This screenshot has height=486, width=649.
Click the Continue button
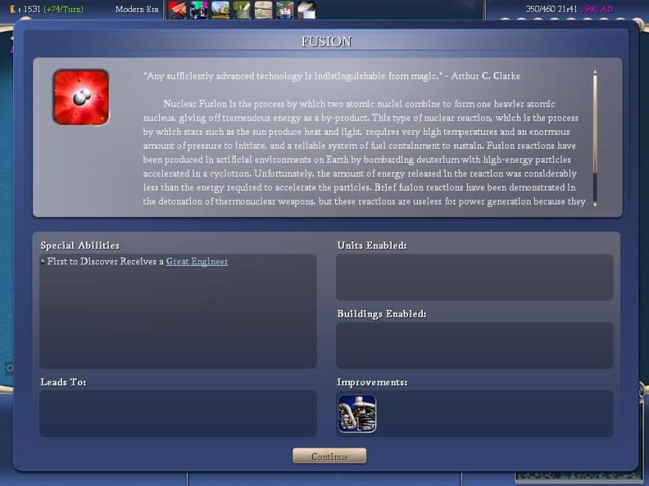[x=329, y=456]
